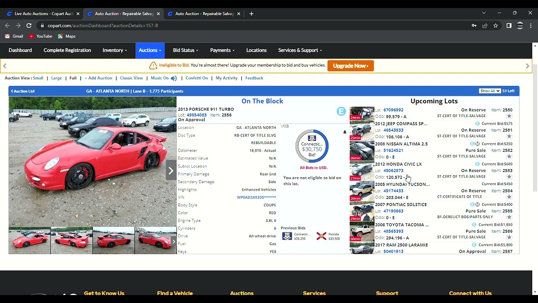Open Complete Registration page

point(67,50)
